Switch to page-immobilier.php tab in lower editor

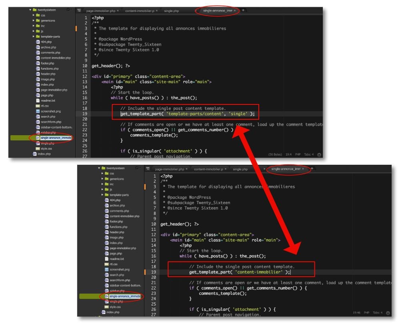pyautogui.click(x=169, y=169)
